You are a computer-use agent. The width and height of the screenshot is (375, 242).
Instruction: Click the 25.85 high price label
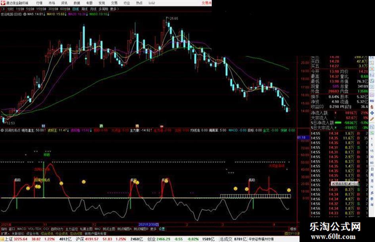174,18
